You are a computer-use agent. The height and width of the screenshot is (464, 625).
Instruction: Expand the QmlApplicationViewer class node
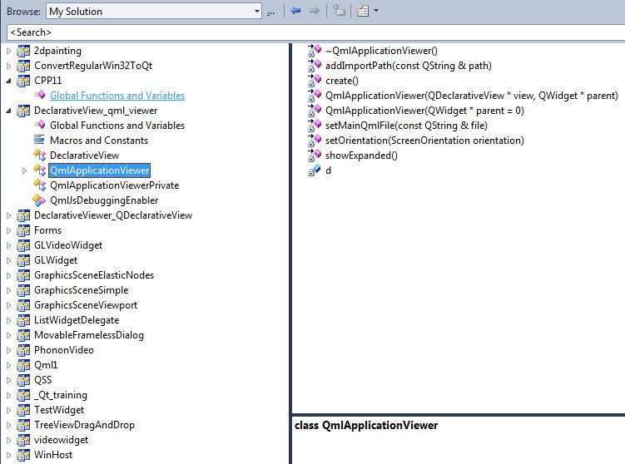[24, 170]
